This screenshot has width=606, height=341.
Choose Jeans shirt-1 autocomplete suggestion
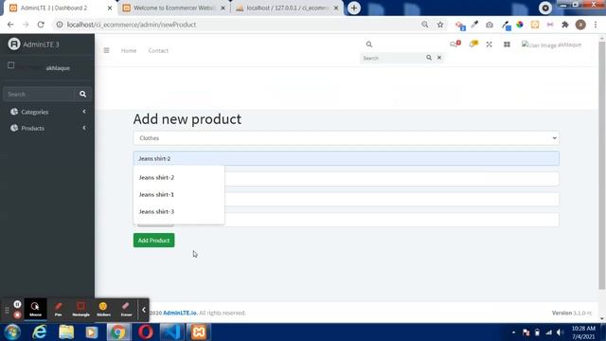point(179,194)
